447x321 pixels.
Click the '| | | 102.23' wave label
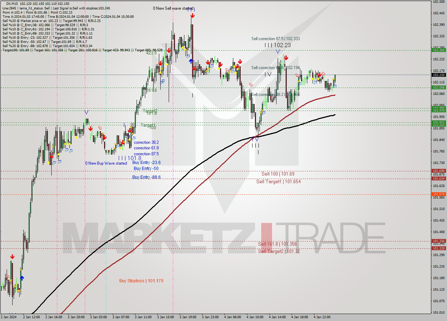[278, 45]
